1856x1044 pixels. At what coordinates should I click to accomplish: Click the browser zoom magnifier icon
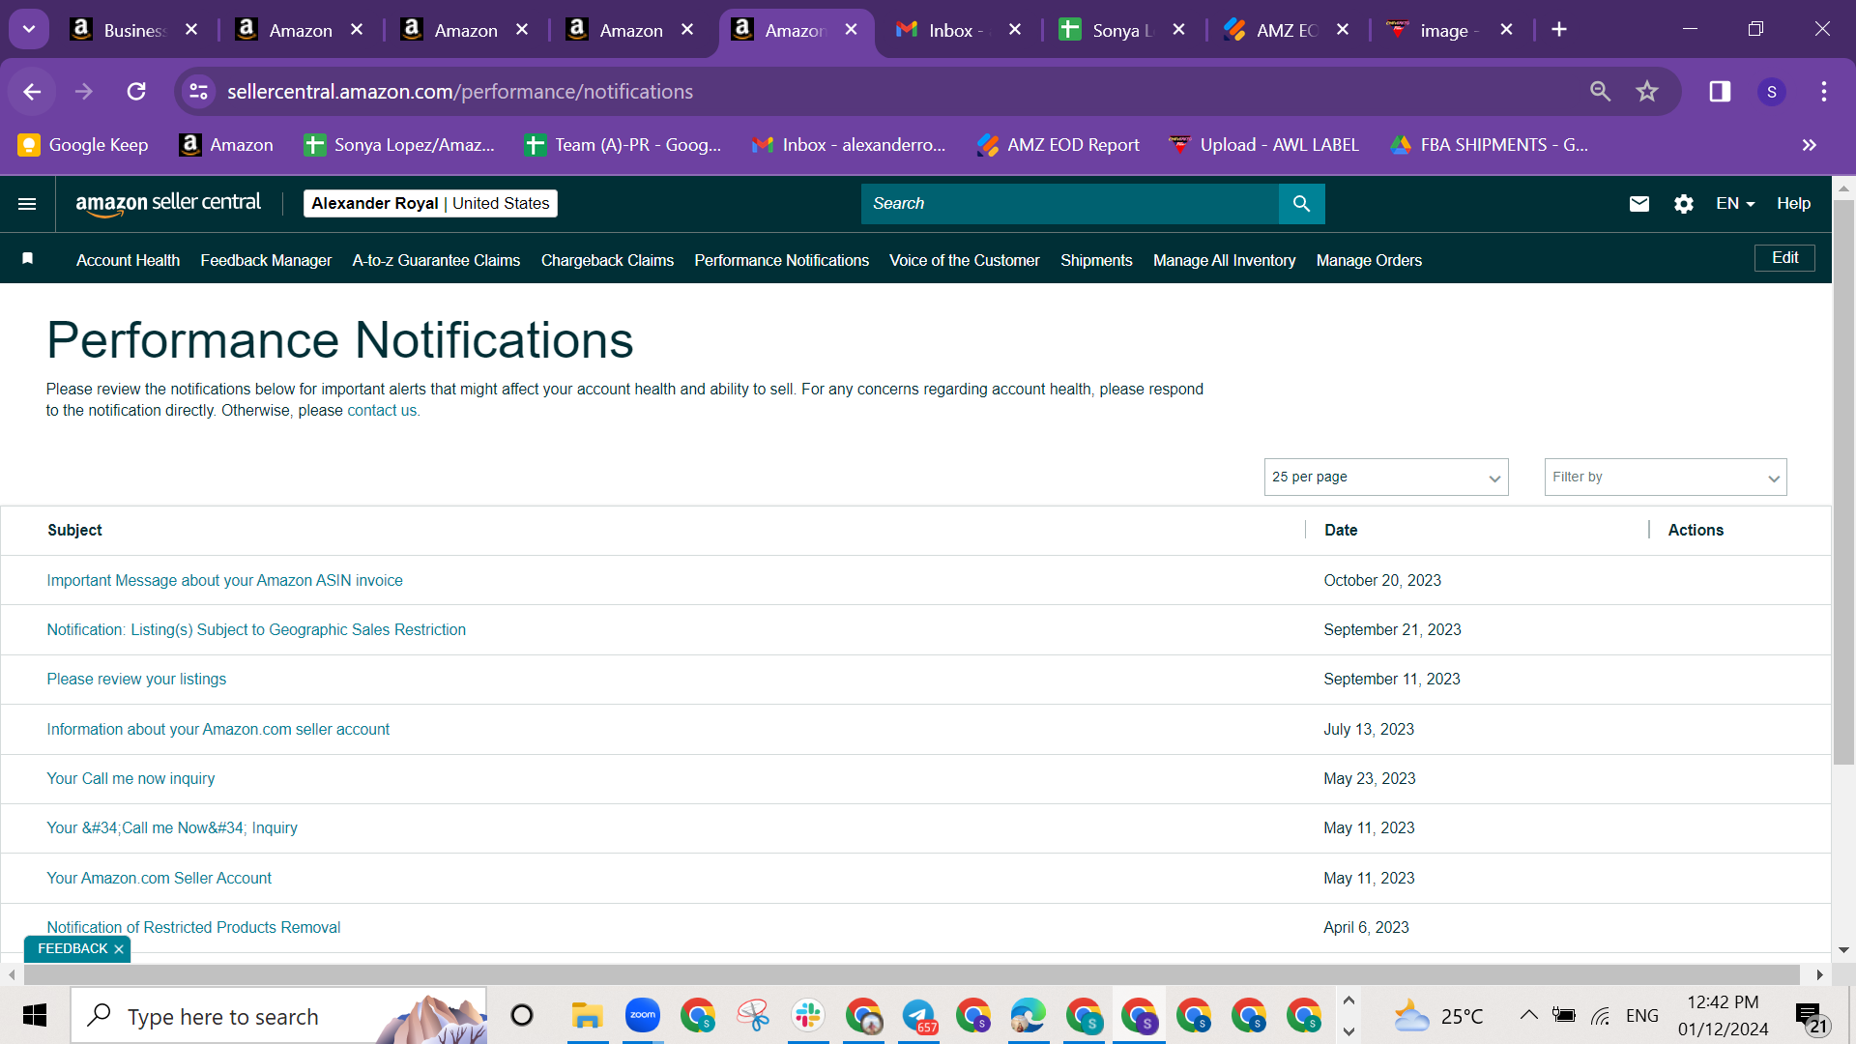[1601, 92]
